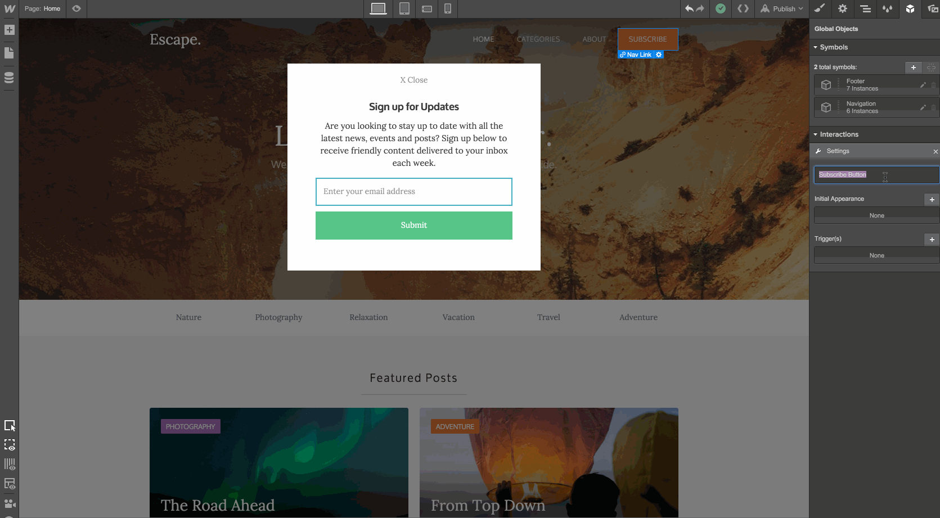Redo the last action

(x=700, y=8)
